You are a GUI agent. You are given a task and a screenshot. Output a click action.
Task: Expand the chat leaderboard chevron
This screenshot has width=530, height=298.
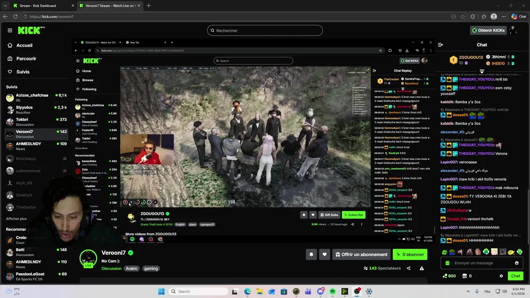[x=482, y=71]
